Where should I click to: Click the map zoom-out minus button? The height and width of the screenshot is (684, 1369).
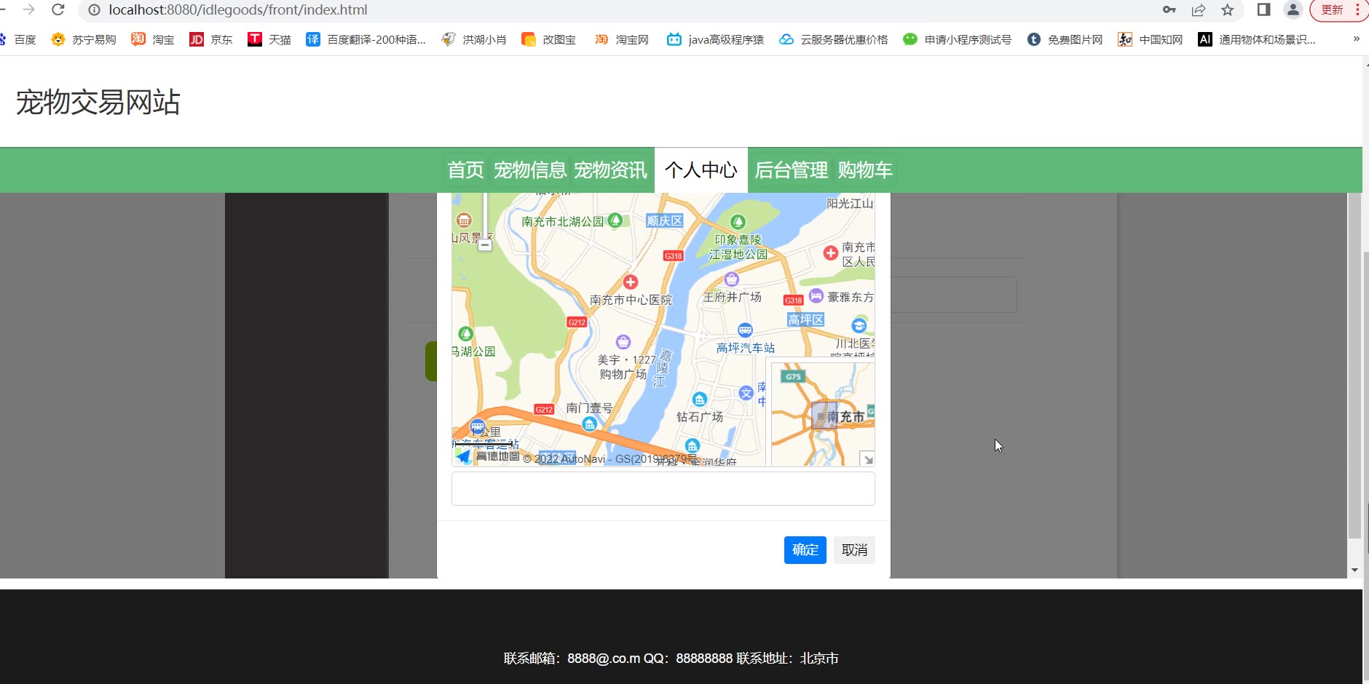point(485,245)
